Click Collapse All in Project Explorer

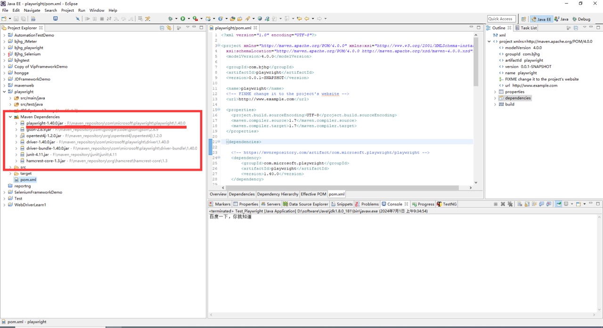coord(162,28)
